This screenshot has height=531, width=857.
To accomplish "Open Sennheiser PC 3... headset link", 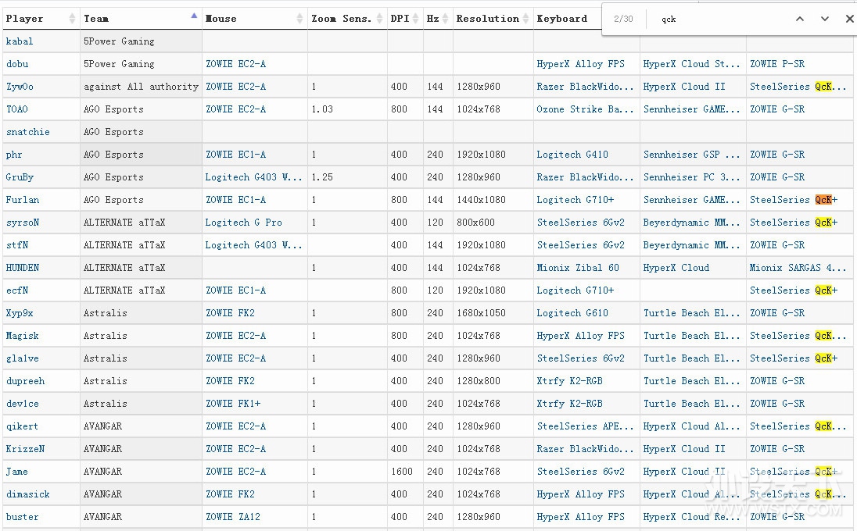I will [x=691, y=177].
